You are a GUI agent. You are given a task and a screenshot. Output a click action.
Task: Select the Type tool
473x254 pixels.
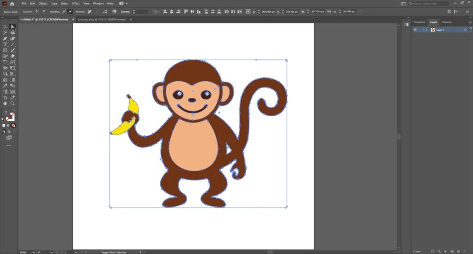point(5,44)
